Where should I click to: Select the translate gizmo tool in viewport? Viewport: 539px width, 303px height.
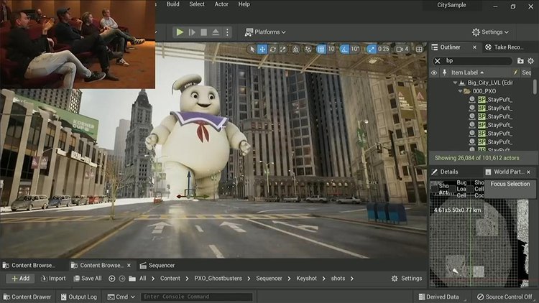(x=262, y=49)
